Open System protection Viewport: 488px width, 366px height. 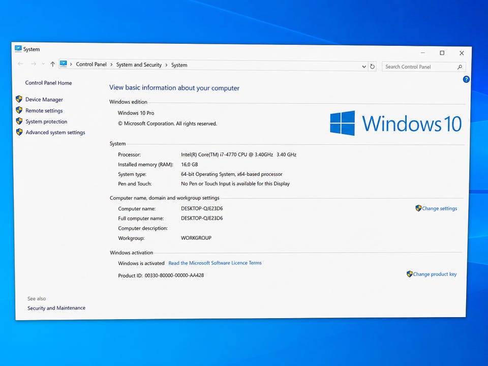(x=46, y=121)
